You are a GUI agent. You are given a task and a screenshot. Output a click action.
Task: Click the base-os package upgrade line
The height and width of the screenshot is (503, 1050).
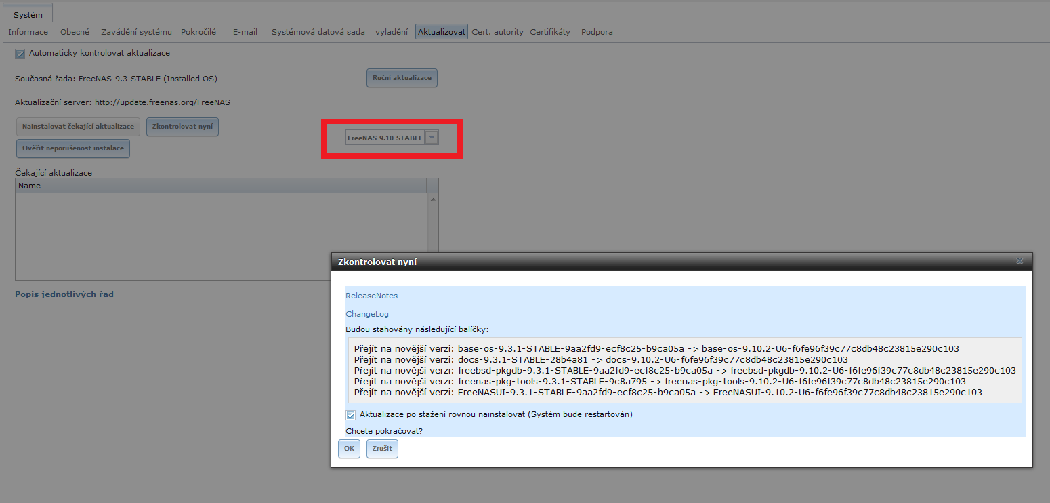[x=656, y=348]
